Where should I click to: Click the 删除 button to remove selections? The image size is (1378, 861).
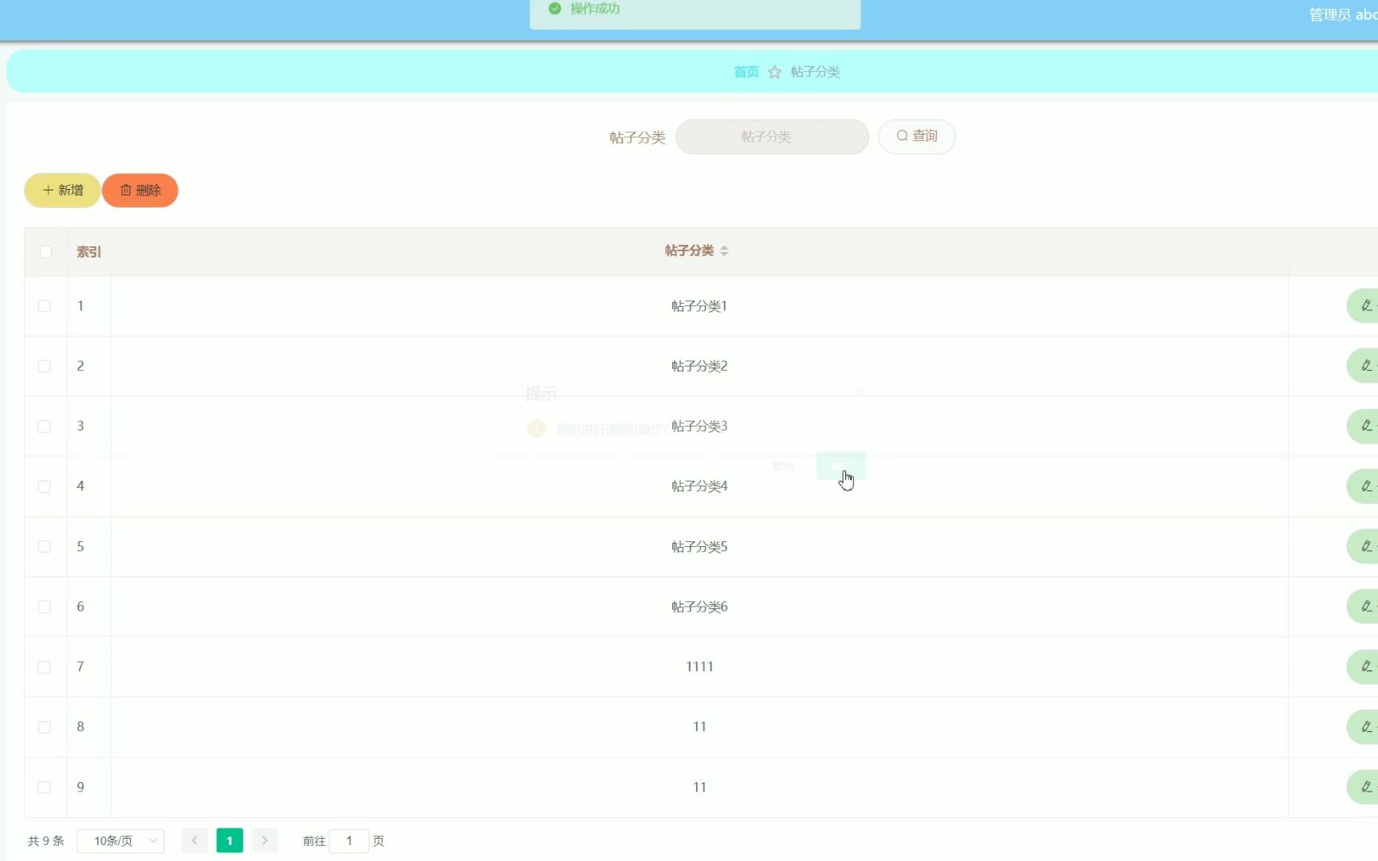point(140,191)
